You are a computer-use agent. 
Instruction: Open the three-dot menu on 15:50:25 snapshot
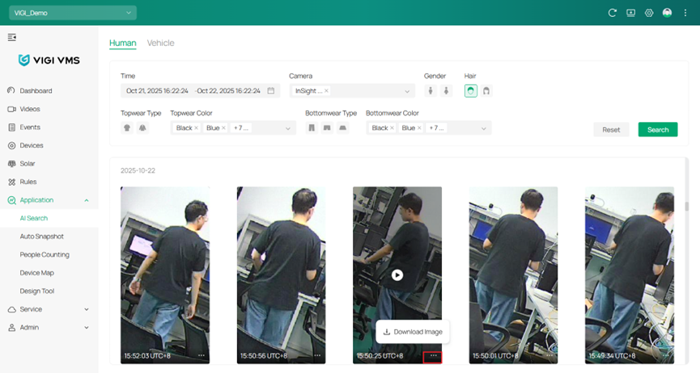(x=433, y=355)
